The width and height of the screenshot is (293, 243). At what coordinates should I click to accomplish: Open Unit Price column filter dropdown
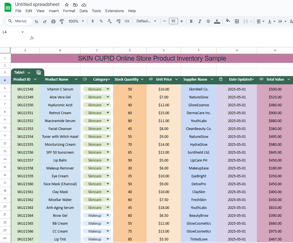(x=177, y=79)
